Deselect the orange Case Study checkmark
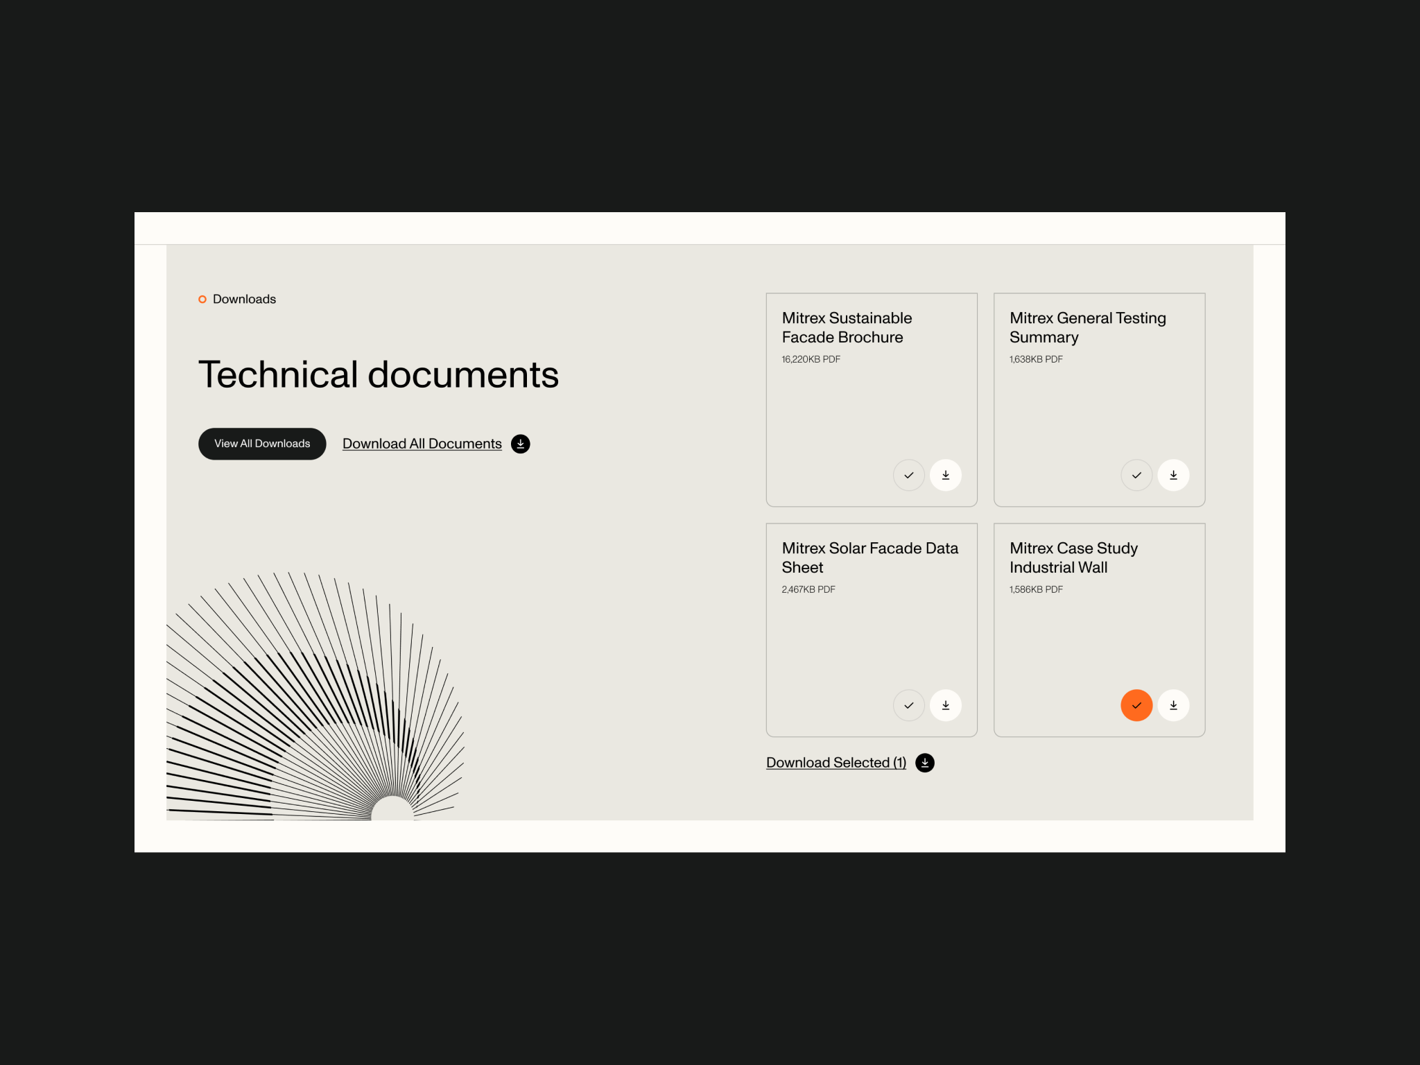The height and width of the screenshot is (1065, 1420). (1136, 705)
